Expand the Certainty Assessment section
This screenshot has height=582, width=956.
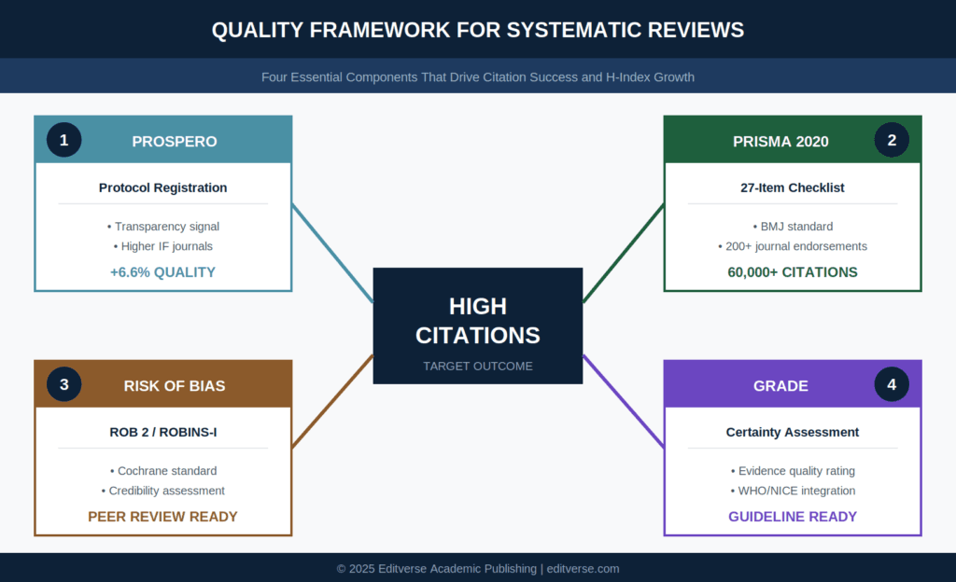click(x=792, y=432)
